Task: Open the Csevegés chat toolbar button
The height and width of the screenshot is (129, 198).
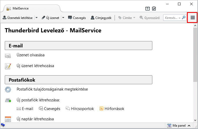Action: pyautogui.click(x=77, y=18)
